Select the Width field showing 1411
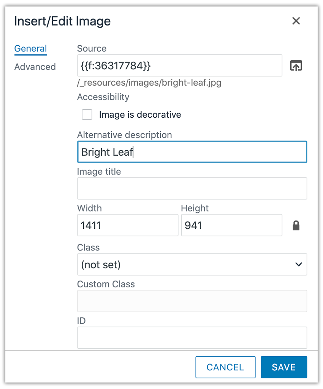This screenshot has width=323, height=389. 128,225
